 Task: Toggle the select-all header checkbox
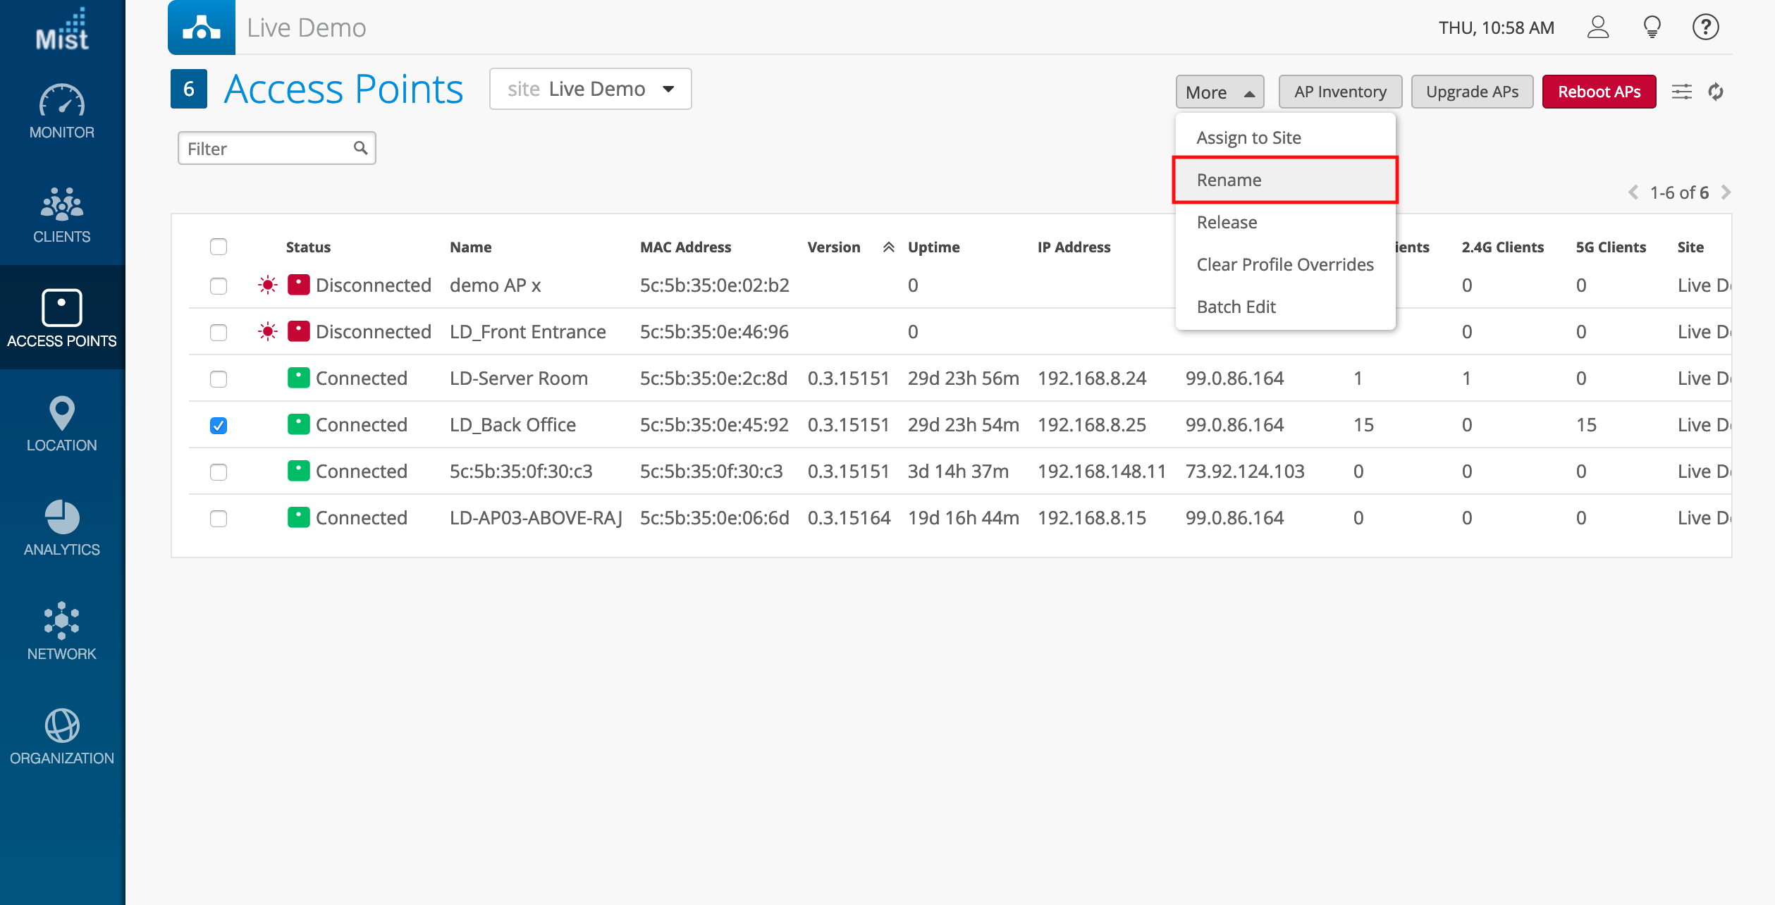coord(219,247)
